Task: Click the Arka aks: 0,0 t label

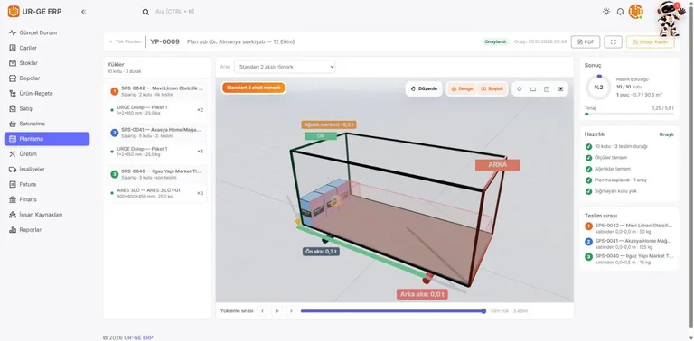Action: coord(422,294)
